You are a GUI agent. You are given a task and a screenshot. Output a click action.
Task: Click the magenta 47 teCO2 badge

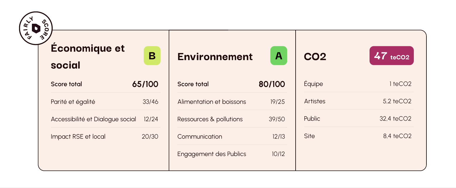pos(391,56)
